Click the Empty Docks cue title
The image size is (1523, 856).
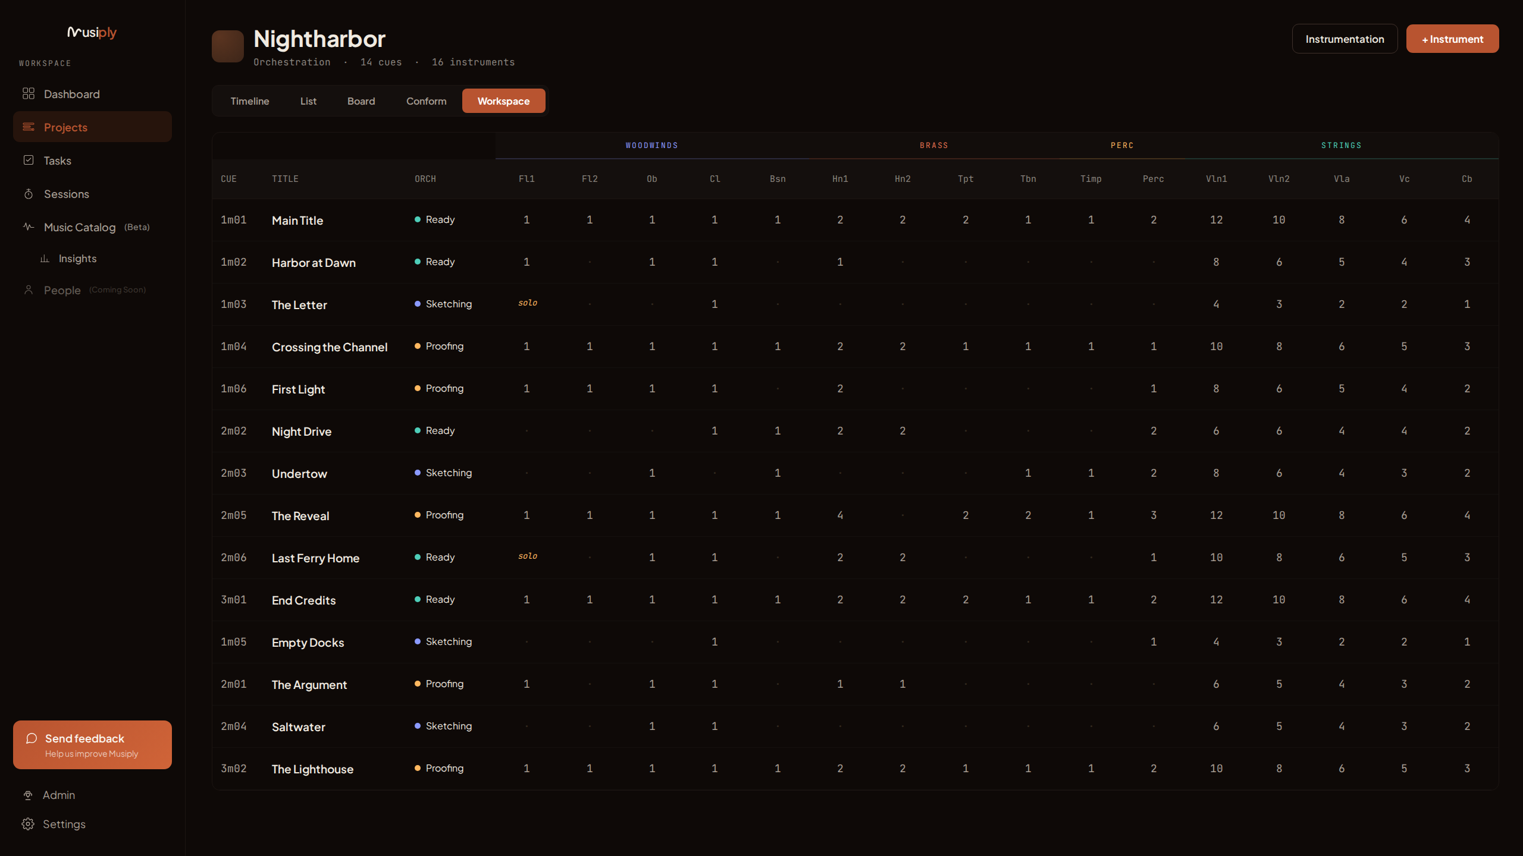tap(308, 643)
